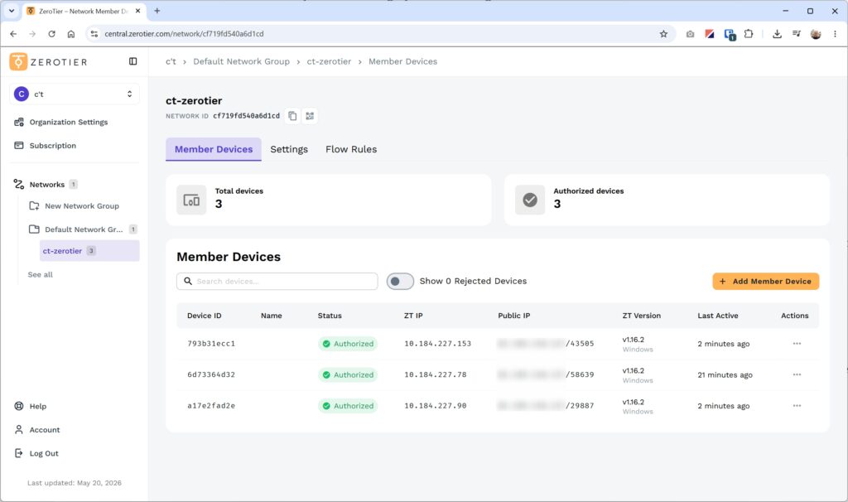Viewport: 848px width, 502px height.
Task: Open the media control icon in toolbar
Action: 797,33
